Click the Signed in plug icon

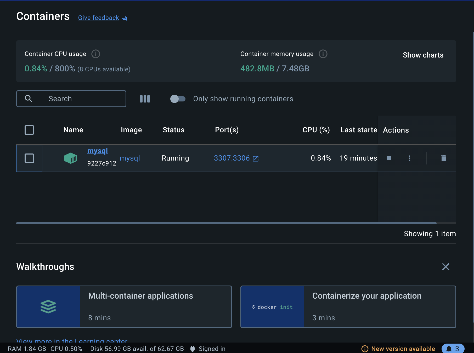click(193, 349)
